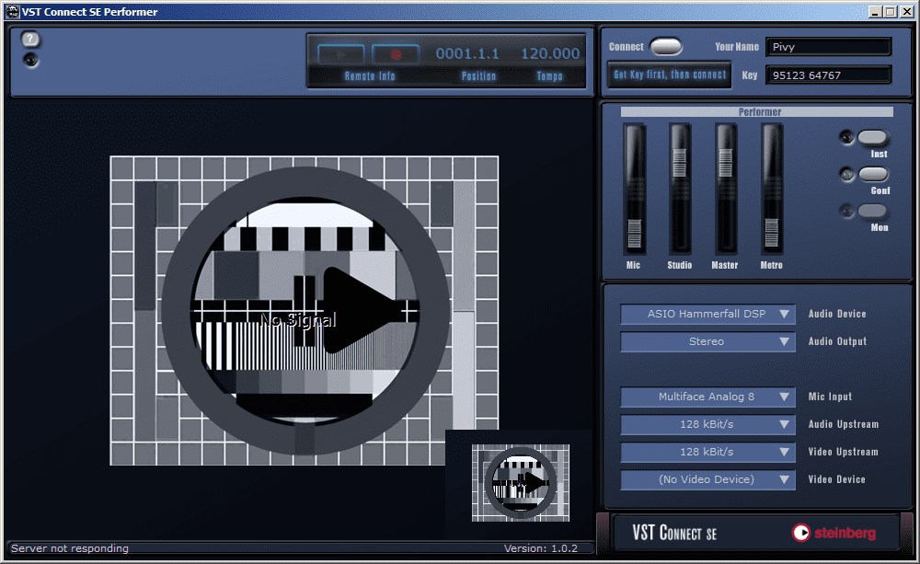Adjust the Studio fader
Image resolution: width=920 pixels, height=564 pixels.
pos(680,163)
